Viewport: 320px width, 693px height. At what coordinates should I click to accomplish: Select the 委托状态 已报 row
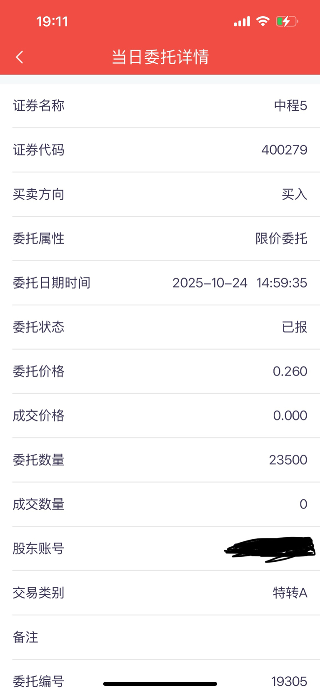pyautogui.click(x=160, y=327)
